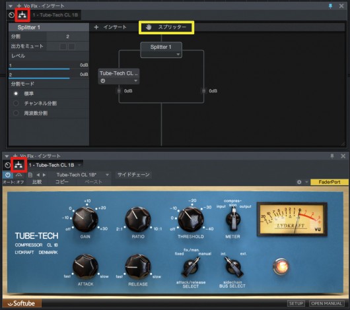
Task: Flip the METER selector switch
Action: pyautogui.click(x=233, y=219)
